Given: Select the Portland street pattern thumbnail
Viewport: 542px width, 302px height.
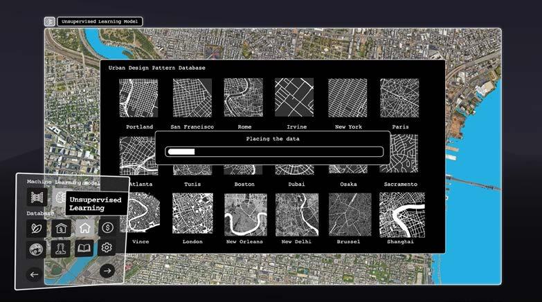Looking at the screenshot, I should point(138,98).
